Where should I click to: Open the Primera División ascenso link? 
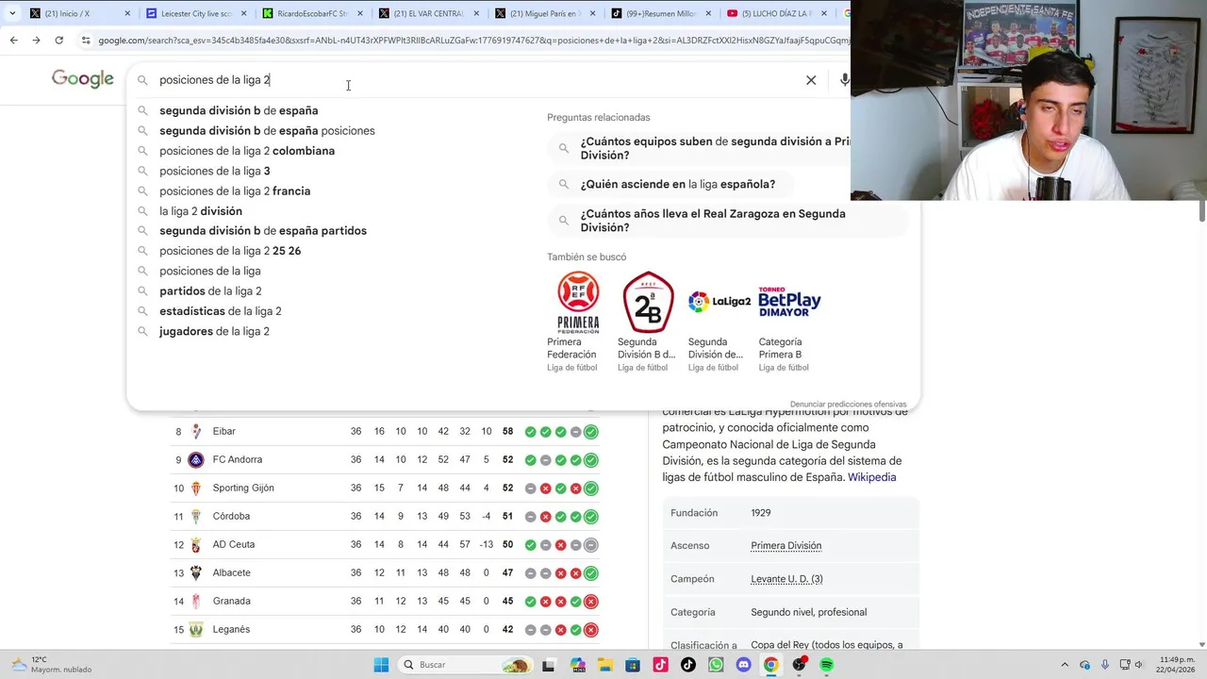click(785, 546)
